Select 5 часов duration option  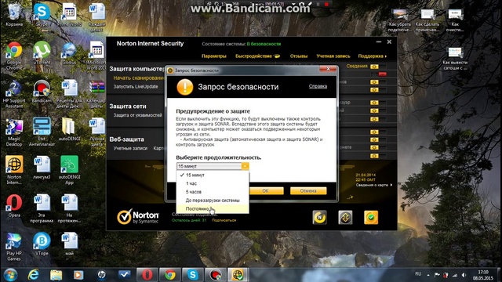click(x=213, y=192)
